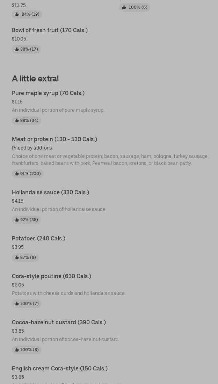Open Cora-style poutine (630 Cals.) item
The height and width of the screenshot is (384, 218).
(51, 276)
